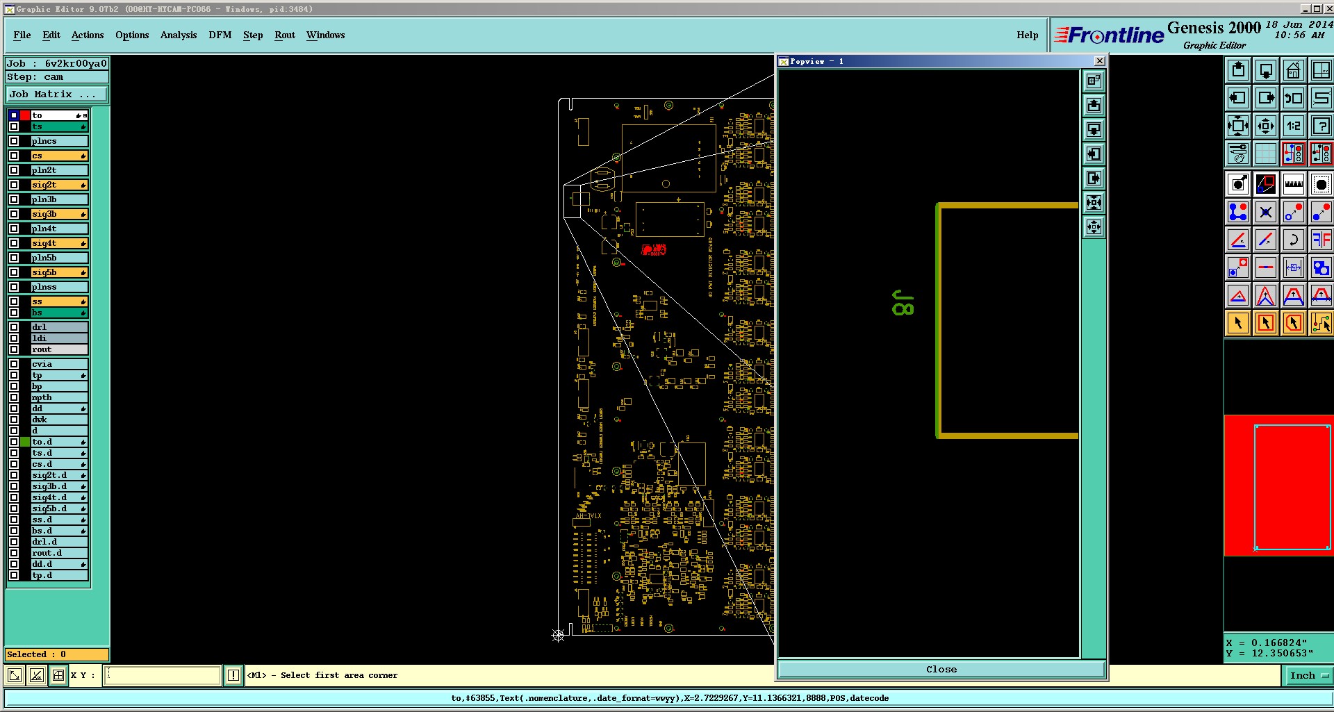Click the Close button in Popview

pyautogui.click(x=941, y=670)
